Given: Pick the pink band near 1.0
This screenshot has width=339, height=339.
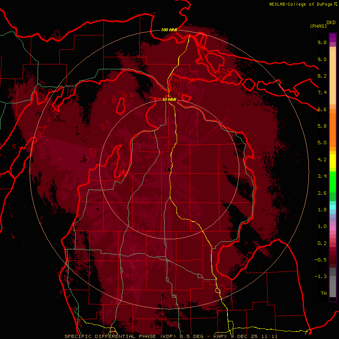Looking at the screenshot, I should pyautogui.click(x=333, y=228).
